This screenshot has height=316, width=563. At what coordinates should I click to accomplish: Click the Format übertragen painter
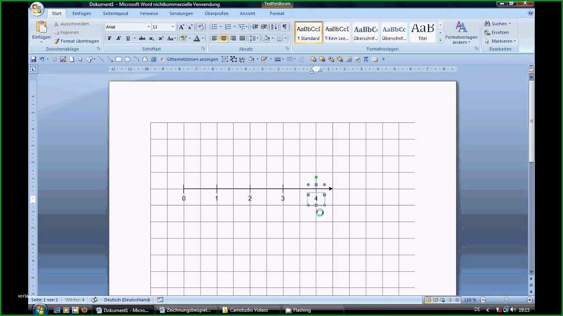point(76,41)
